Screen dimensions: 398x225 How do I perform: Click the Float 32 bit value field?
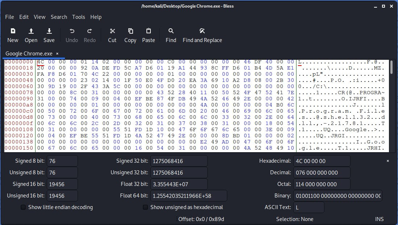click(179, 184)
